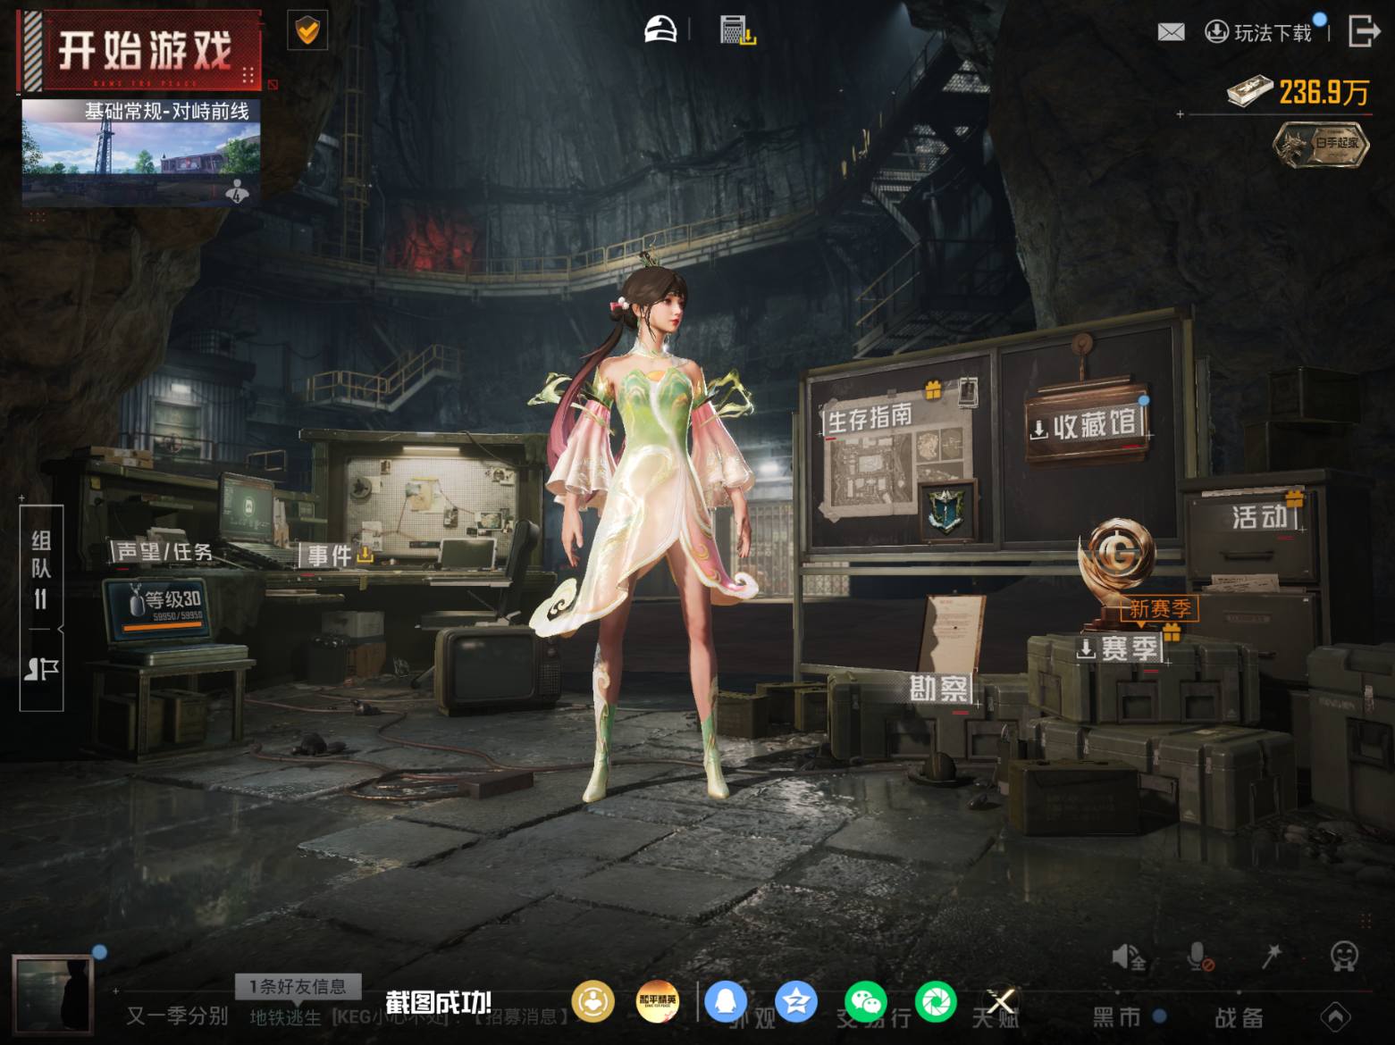
Task: Open the 活动 events cabinet
Action: [1262, 515]
